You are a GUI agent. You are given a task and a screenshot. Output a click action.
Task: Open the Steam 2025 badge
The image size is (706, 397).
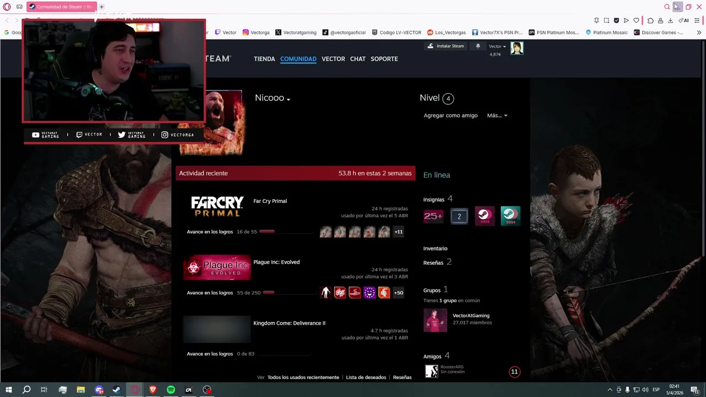tap(484, 216)
